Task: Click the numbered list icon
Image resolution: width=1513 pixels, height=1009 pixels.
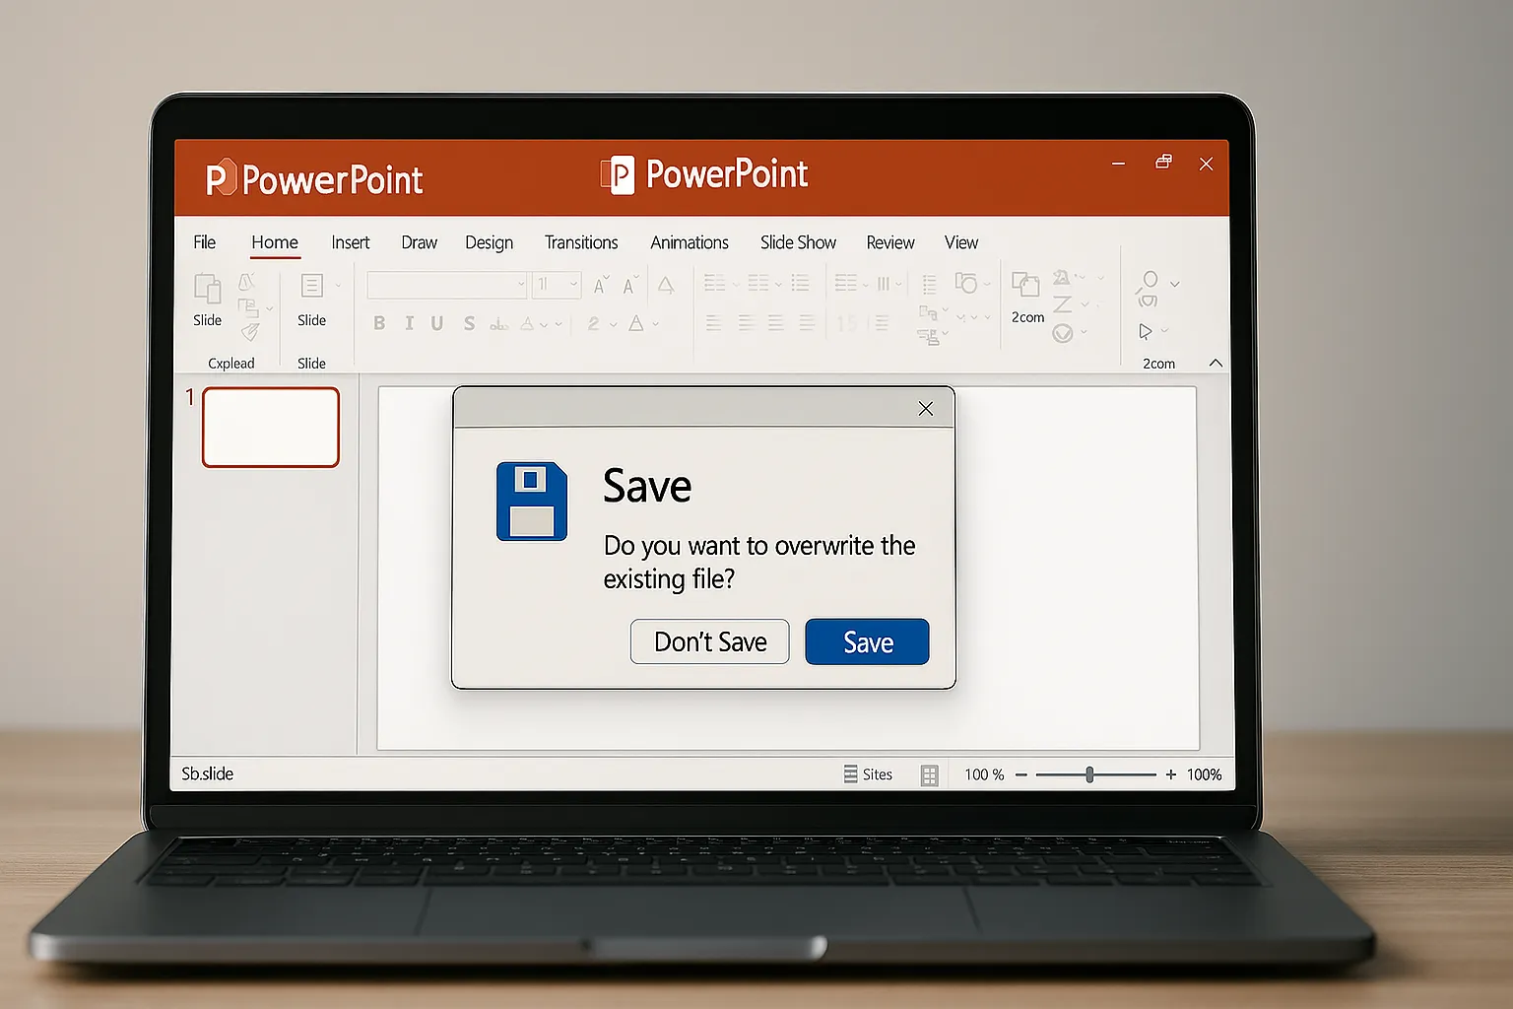Action: point(758,283)
